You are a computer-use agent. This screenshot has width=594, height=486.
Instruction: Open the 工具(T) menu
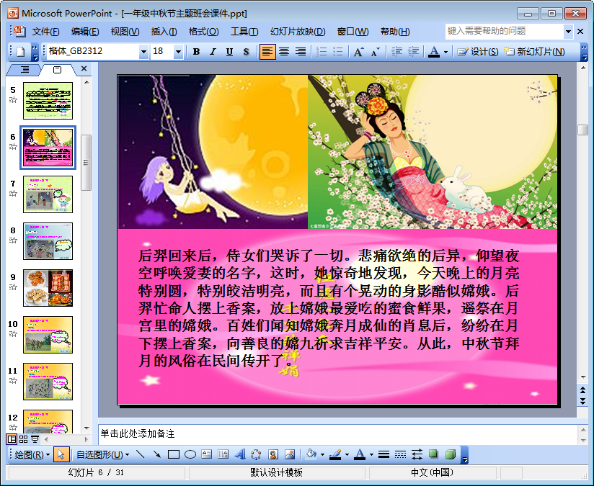[244, 32]
